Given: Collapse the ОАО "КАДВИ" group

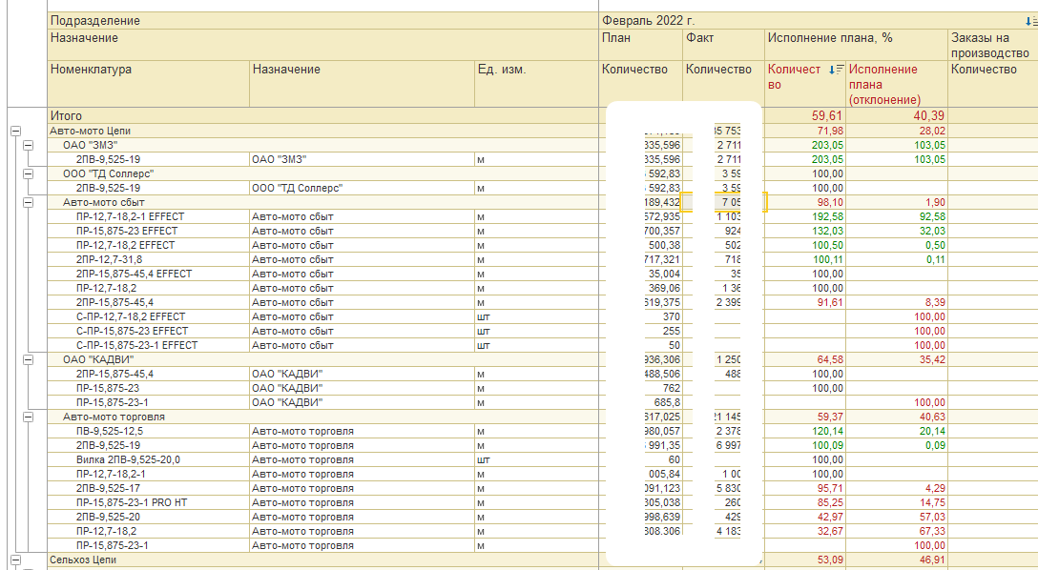Looking at the screenshot, I should (x=28, y=359).
